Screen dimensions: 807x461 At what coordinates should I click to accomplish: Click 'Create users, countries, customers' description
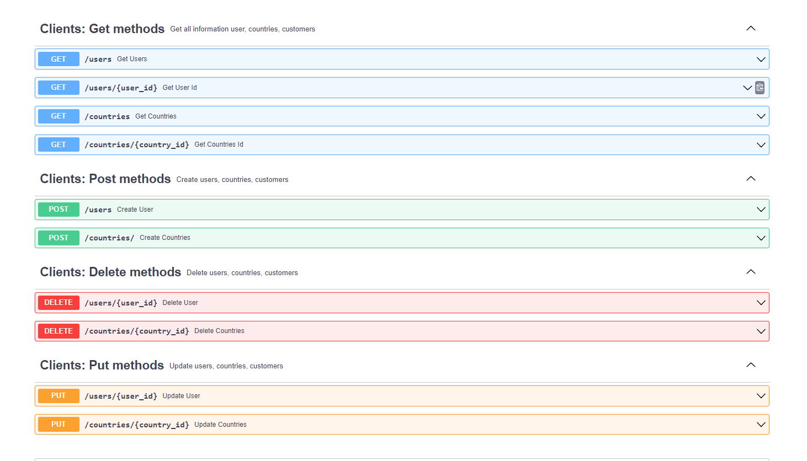click(232, 180)
